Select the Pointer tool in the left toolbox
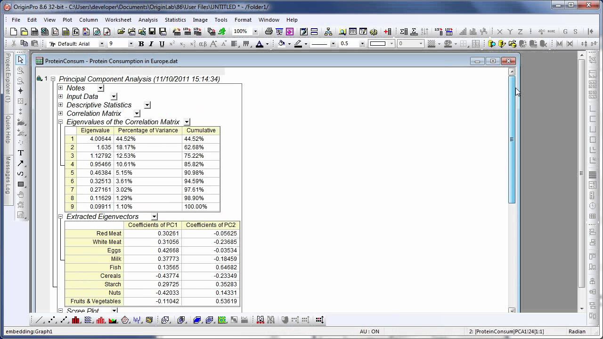Image resolution: width=603 pixels, height=339 pixels. (20, 60)
